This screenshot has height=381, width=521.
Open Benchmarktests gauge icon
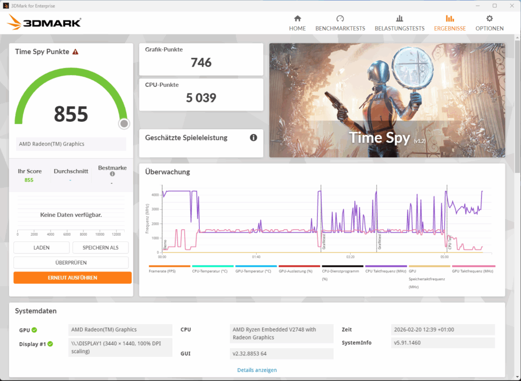340,19
